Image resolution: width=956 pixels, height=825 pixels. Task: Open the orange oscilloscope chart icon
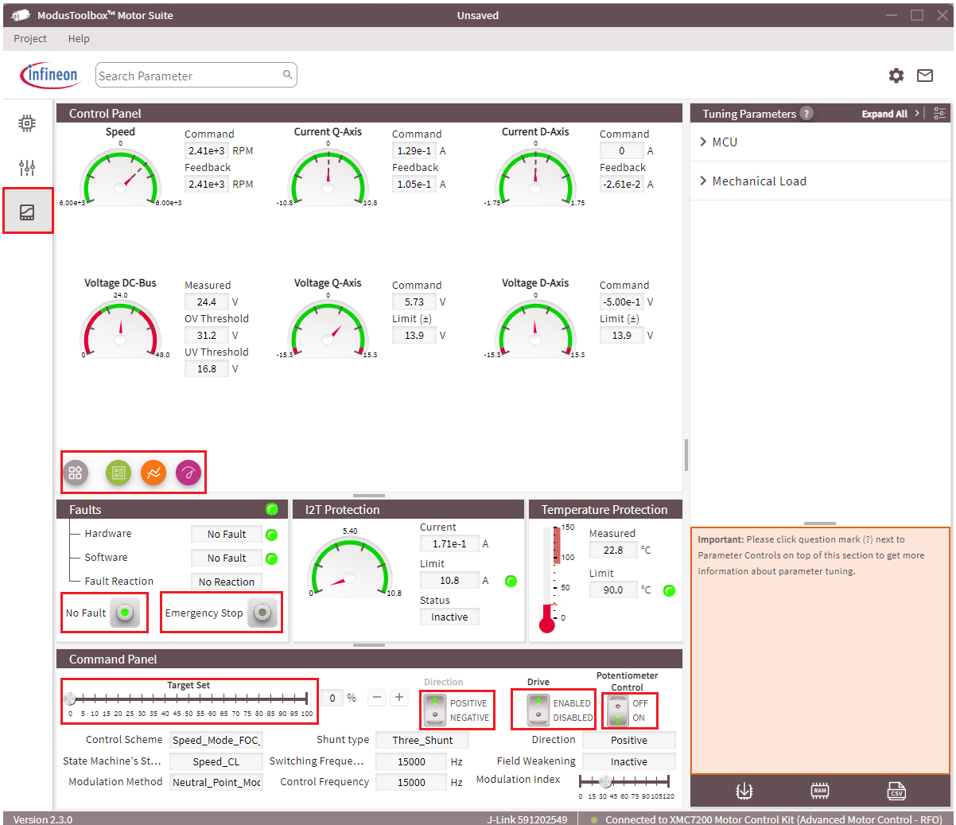tap(154, 473)
